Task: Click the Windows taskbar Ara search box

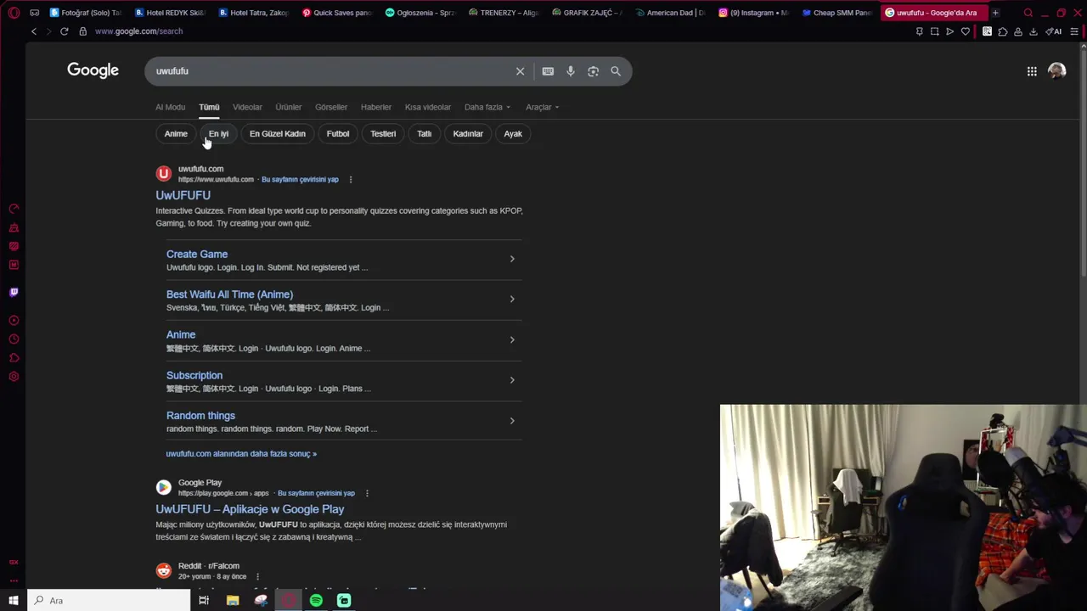Action: 109,601
